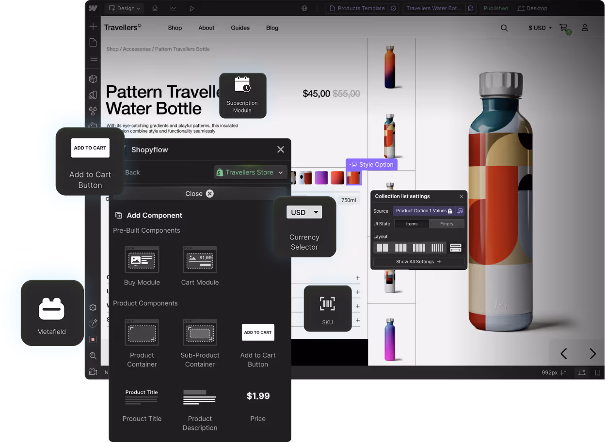
Task: Add the Sub-Product Container component
Action: (x=200, y=343)
